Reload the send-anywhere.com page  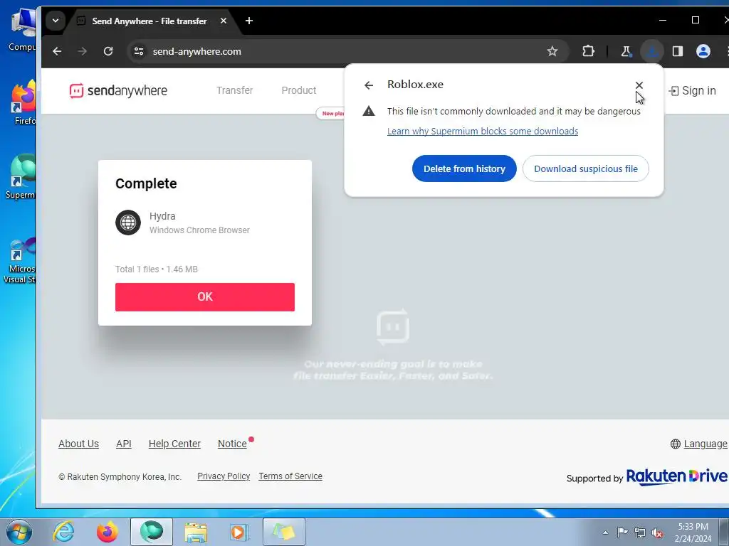coord(108,51)
